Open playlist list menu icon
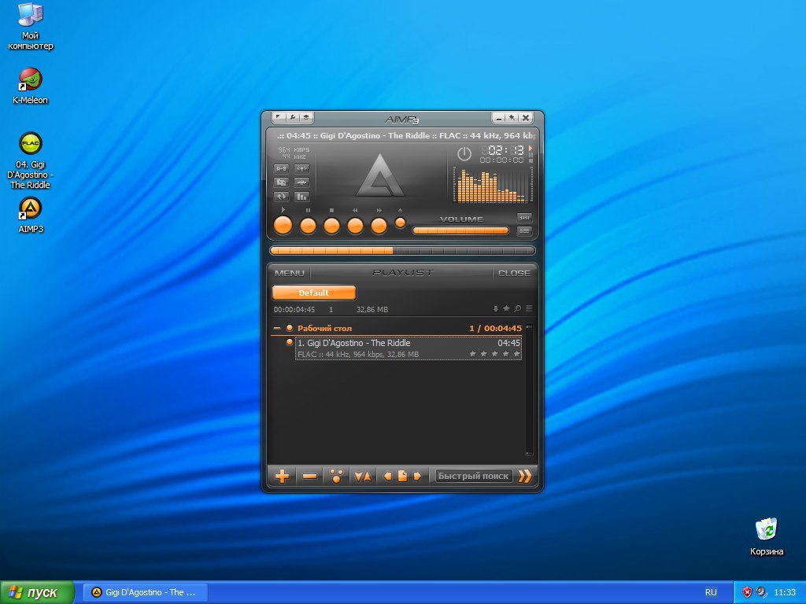 [x=529, y=308]
